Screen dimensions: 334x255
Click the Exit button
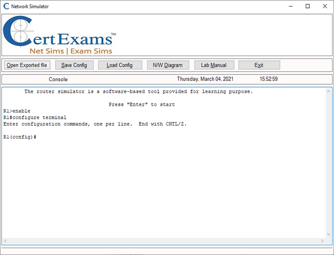259,65
